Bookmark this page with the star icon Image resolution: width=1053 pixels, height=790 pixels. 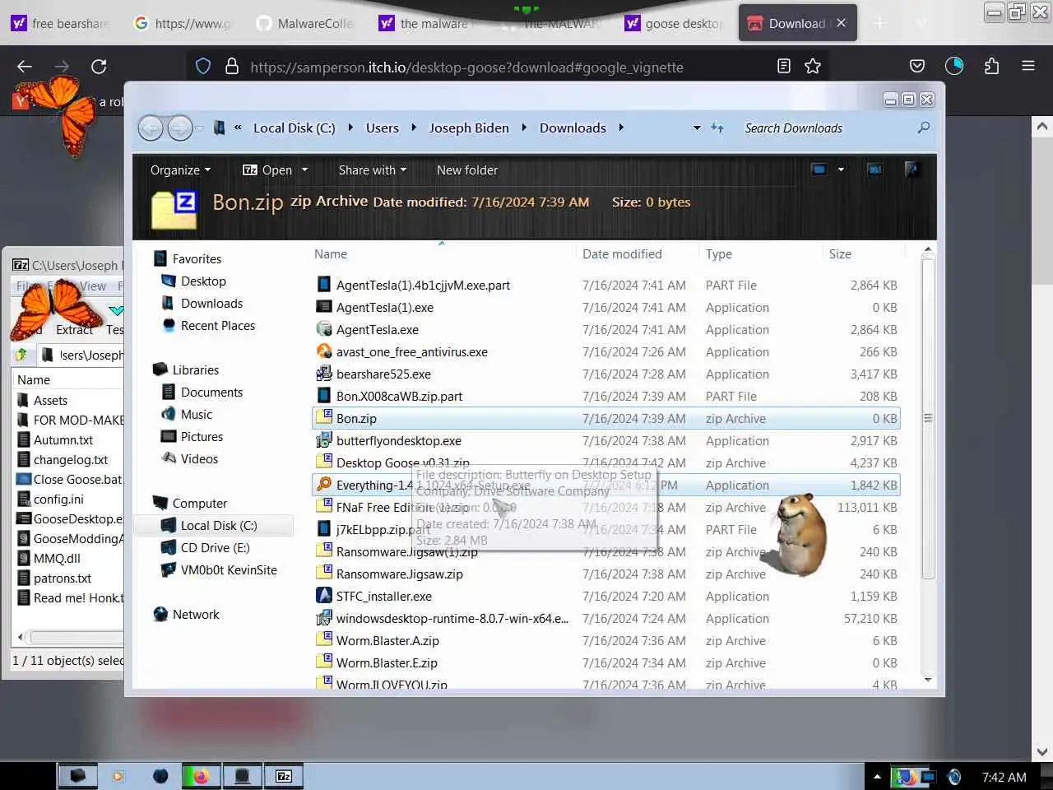tap(813, 67)
